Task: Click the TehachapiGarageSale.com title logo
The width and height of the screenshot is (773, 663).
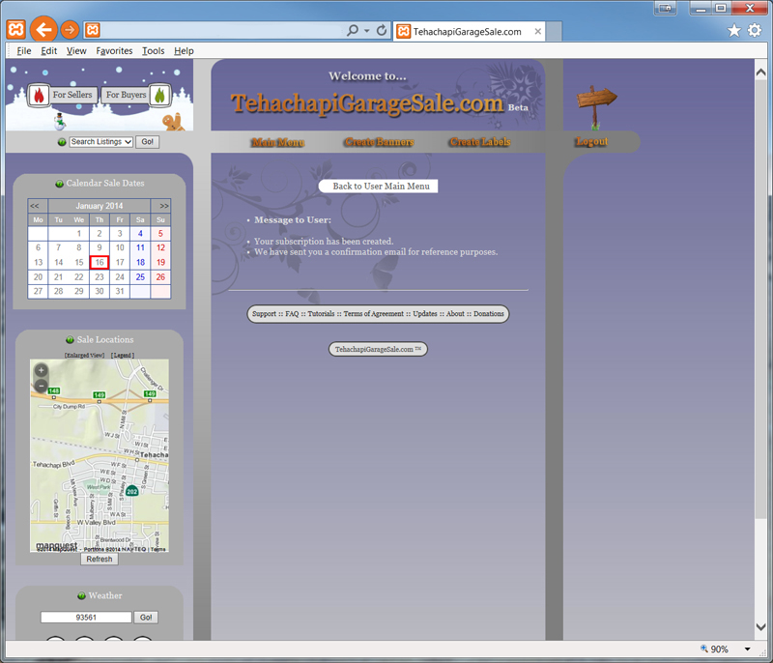Action: (x=367, y=103)
